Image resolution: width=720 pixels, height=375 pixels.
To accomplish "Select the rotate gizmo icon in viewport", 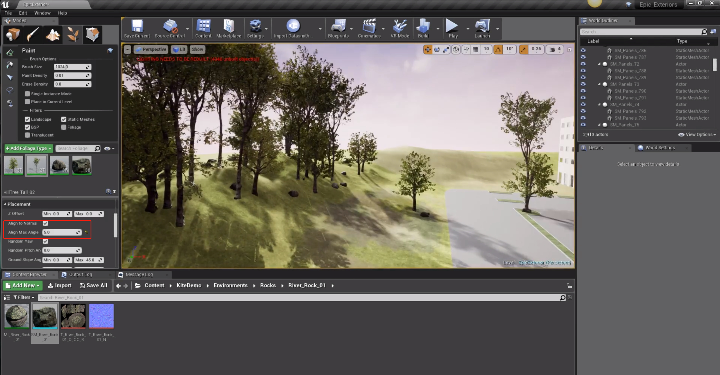I will click(437, 50).
